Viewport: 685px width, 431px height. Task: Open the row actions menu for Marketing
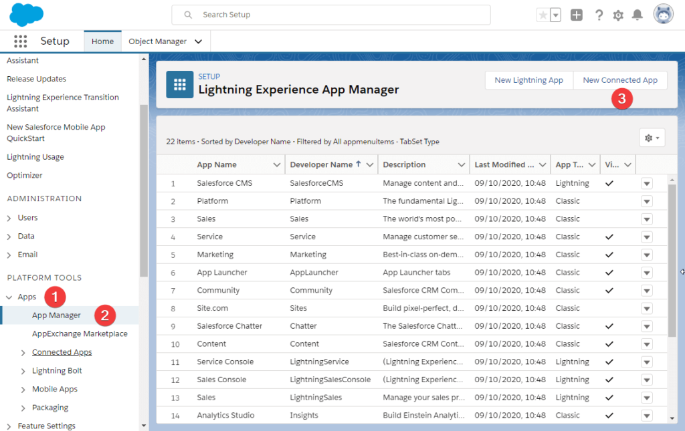pos(647,255)
